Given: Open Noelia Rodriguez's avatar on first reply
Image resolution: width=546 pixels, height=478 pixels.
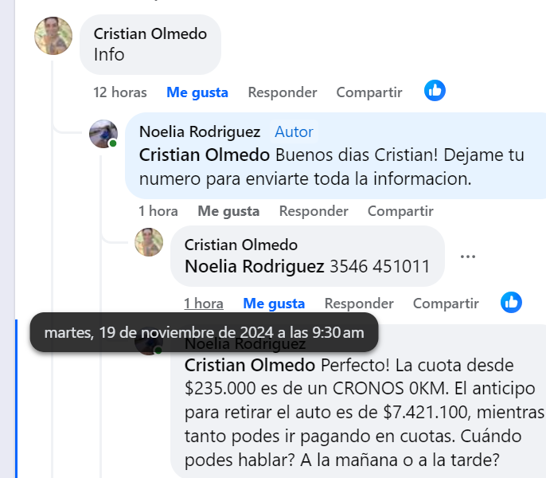Looking at the screenshot, I should click(103, 134).
